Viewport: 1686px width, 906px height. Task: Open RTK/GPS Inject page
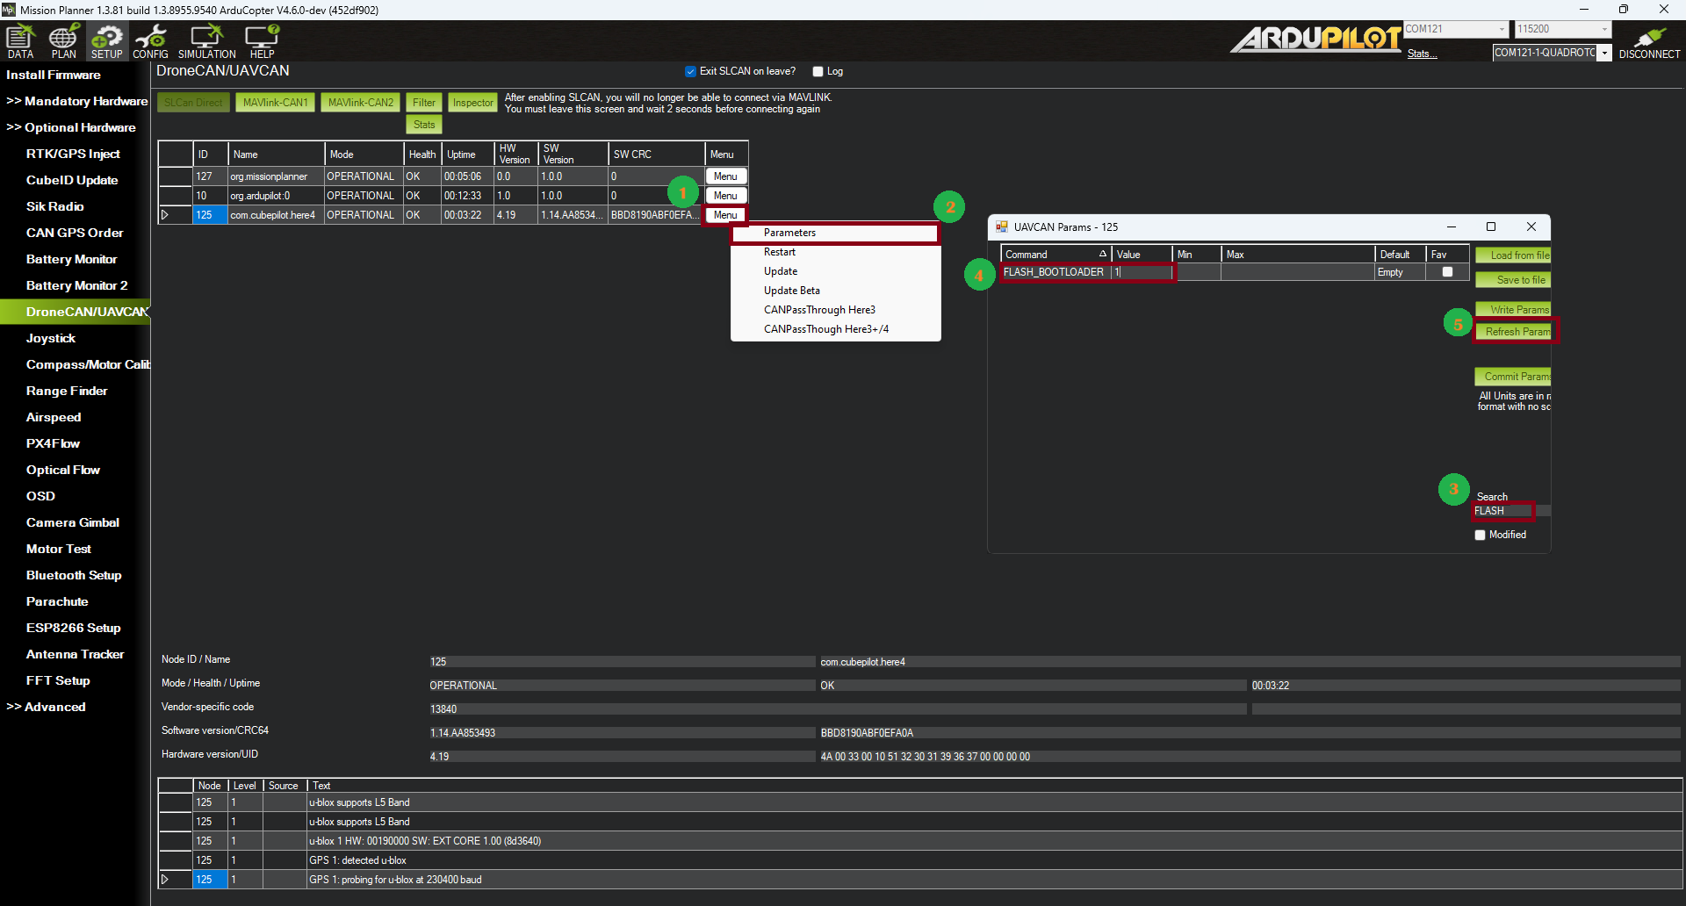click(73, 154)
